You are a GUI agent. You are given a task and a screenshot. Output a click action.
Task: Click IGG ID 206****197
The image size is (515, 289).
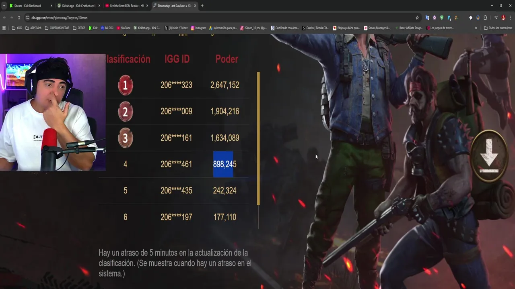[176, 217]
